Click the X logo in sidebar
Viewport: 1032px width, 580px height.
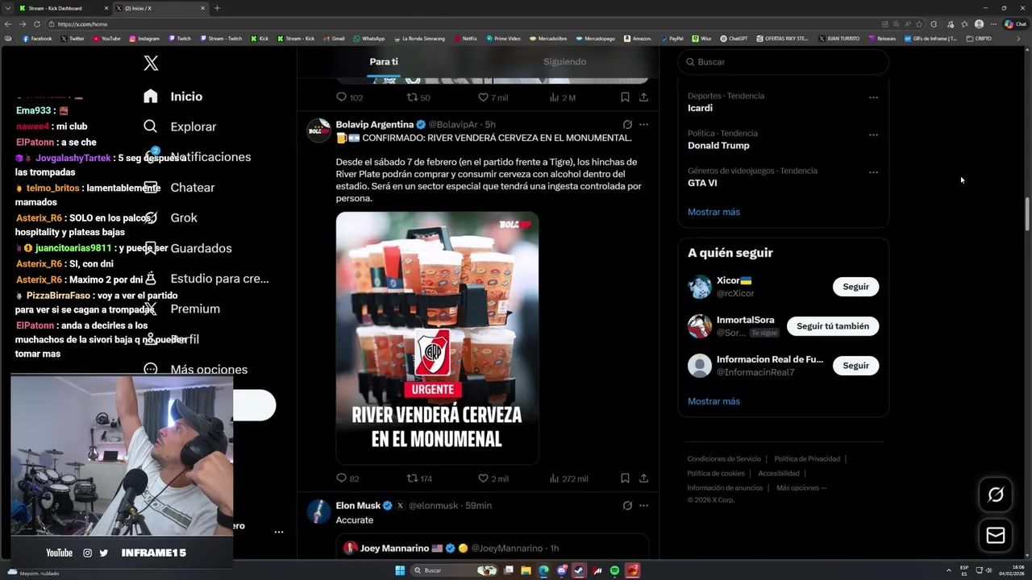click(x=151, y=64)
